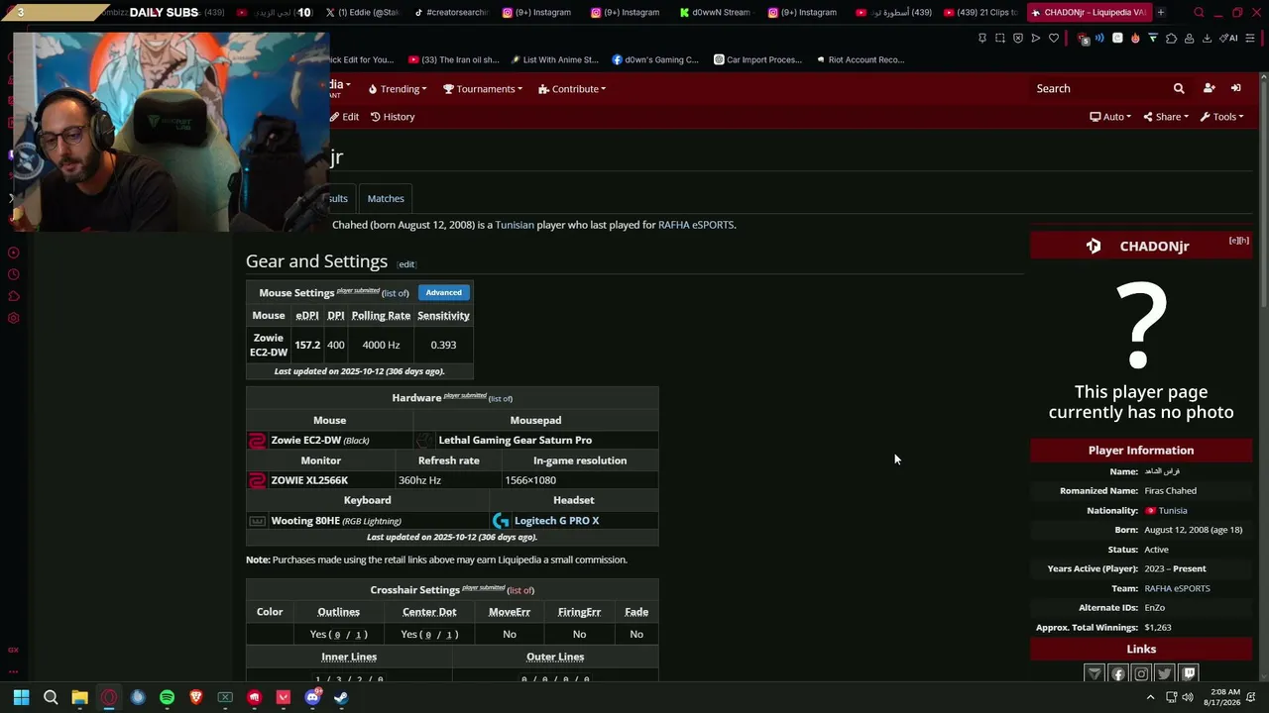The image size is (1269, 713).
Task: Open the Facebook link icon under Links
Action: click(x=1118, y=673)
